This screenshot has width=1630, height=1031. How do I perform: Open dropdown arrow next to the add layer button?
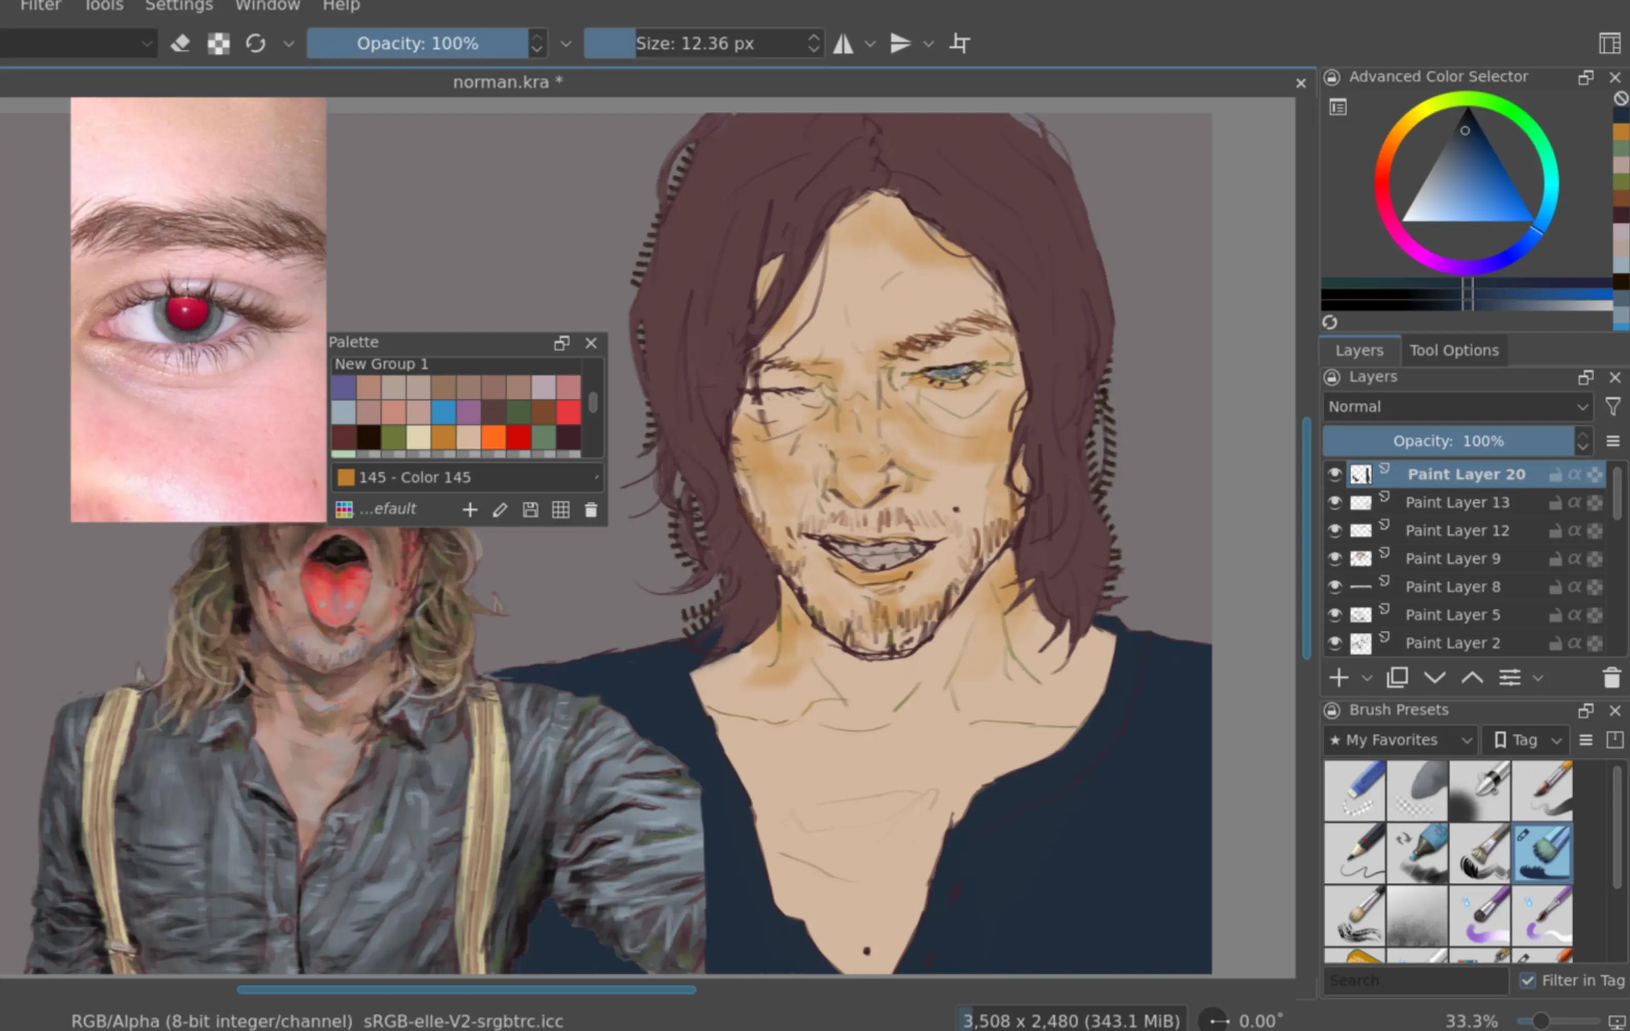1367,678
